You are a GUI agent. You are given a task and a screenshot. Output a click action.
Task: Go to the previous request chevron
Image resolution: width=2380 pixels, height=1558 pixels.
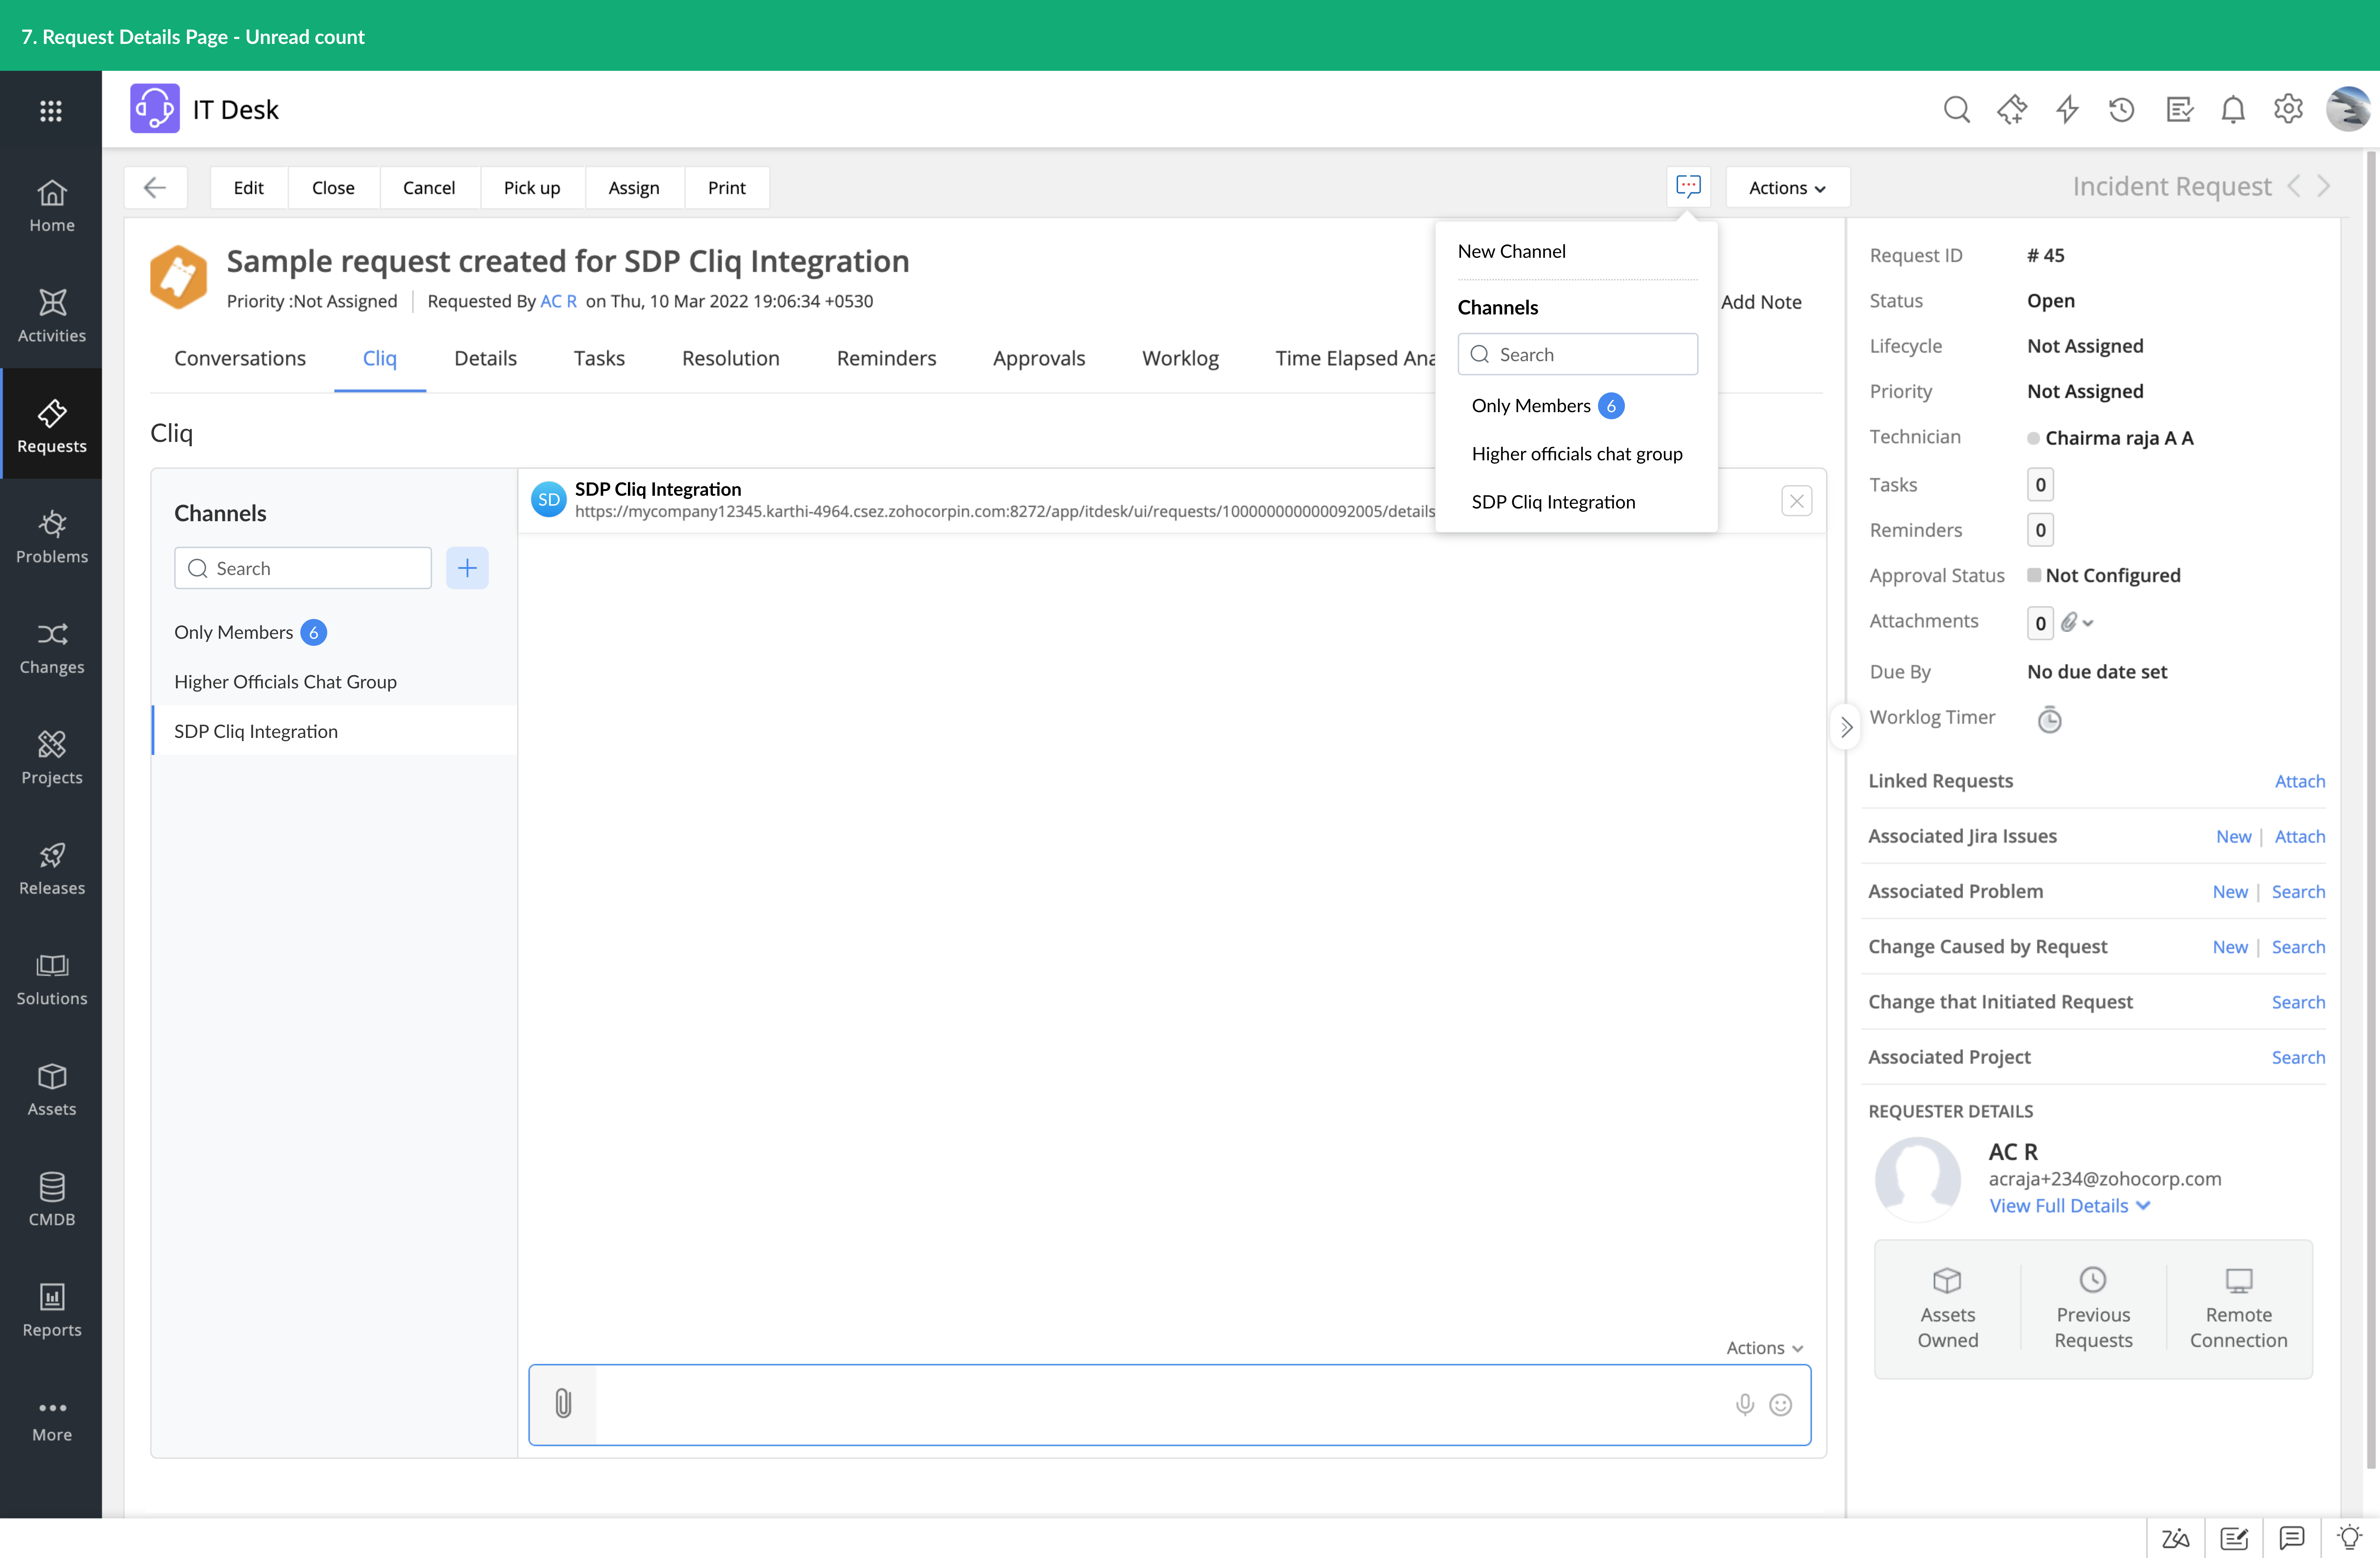click(2294, 186)
